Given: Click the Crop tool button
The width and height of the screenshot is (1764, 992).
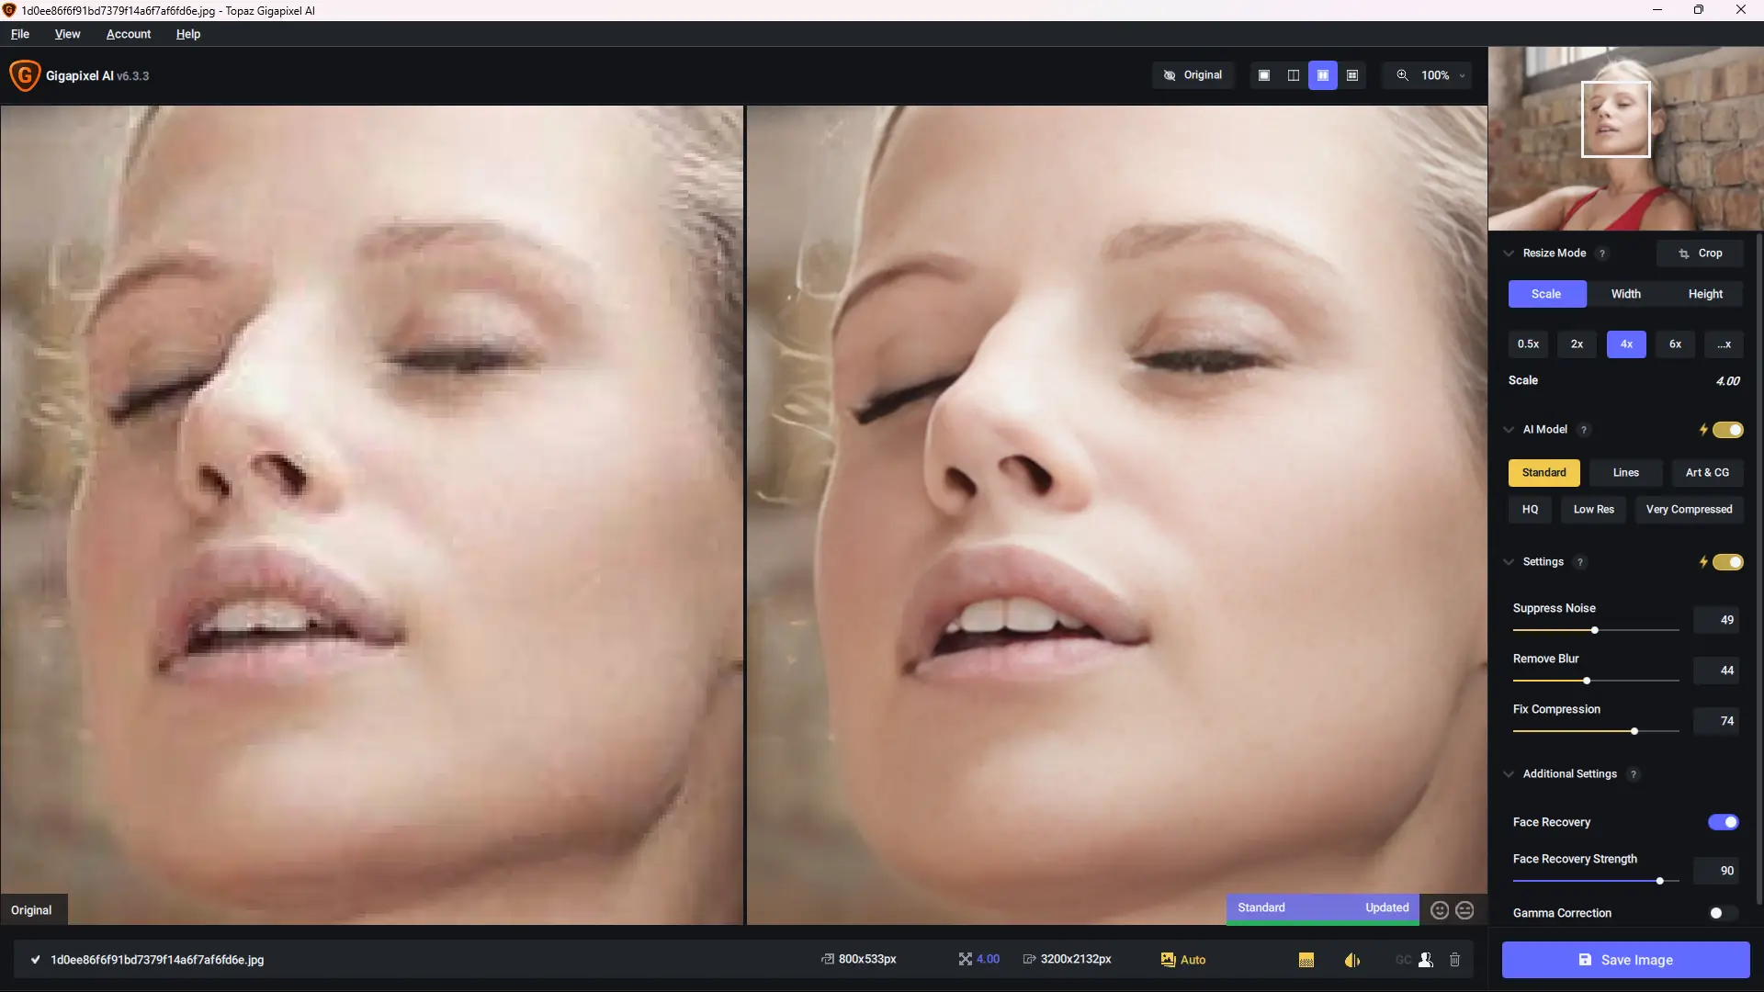Looking at the screenshot, I should coord(1700,254).
